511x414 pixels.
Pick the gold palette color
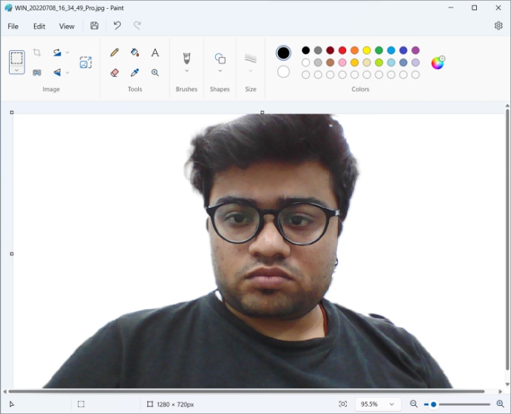(x=354, y=62)
